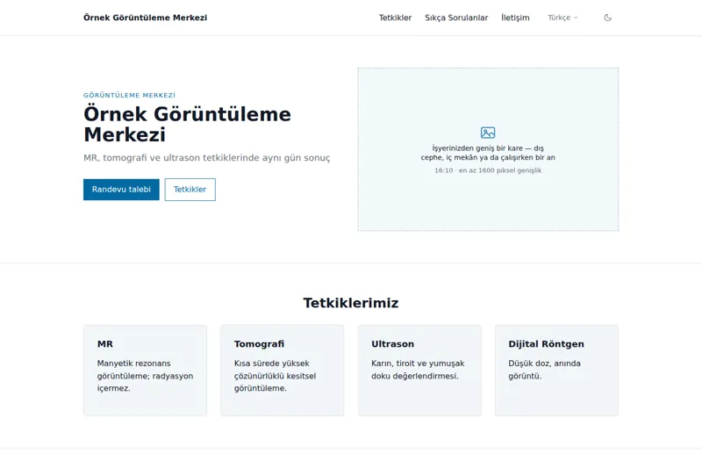Click 'Kısa sürede yüksek çözünürlüklü' description
Viewport: 702px width, 468px height.
coord(275,376)
